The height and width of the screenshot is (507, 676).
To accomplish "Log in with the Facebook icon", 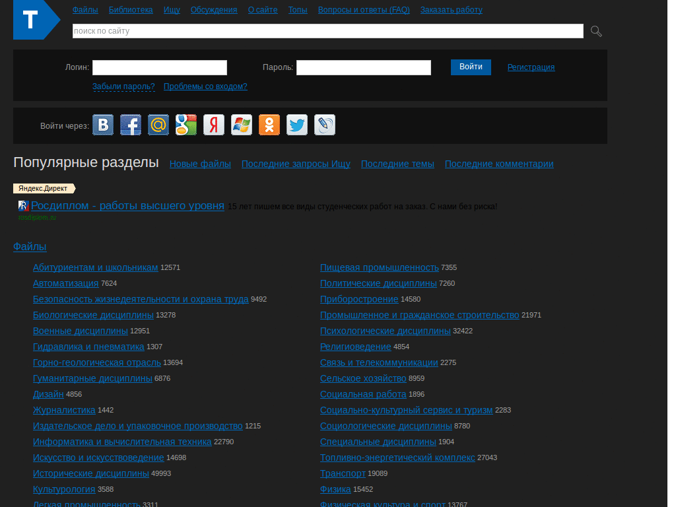I will (x=131, y=125).
